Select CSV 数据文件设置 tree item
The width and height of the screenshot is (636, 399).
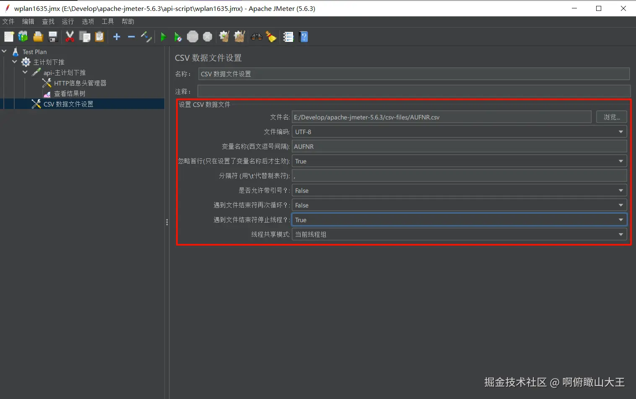[68, 104]
